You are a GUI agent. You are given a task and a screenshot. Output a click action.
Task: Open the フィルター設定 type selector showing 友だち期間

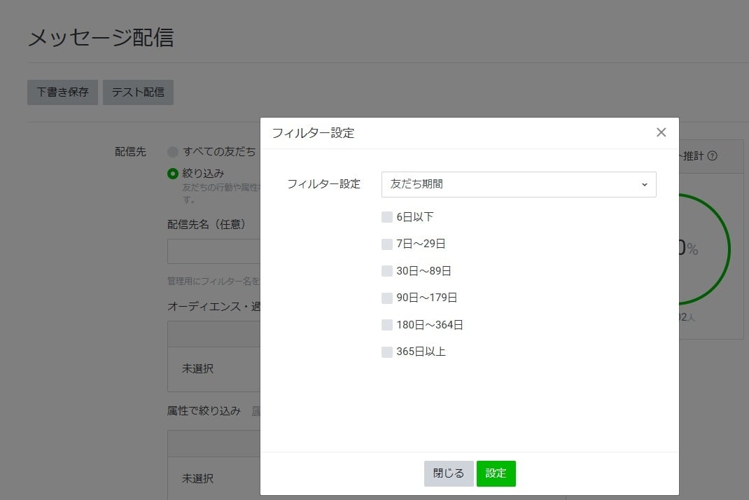point(519,184)
